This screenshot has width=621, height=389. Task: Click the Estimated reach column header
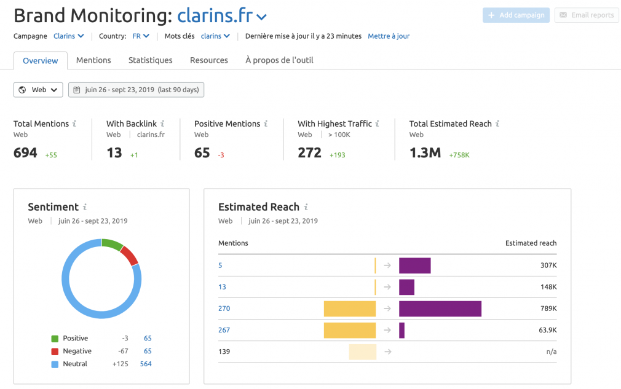pos(531,243)
